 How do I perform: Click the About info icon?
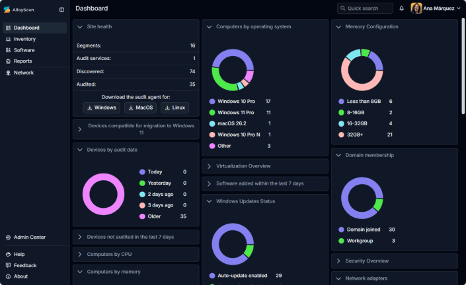click(x=9, y=276)
